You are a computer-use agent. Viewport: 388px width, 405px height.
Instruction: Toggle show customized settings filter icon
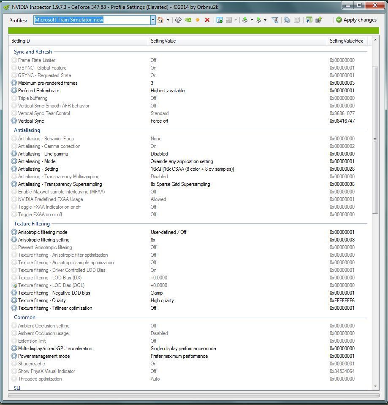coord(275,20)
